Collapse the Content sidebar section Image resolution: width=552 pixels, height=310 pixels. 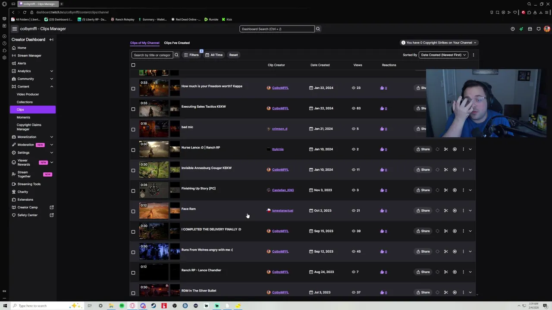pyautogui.click(x=51, y=87)
